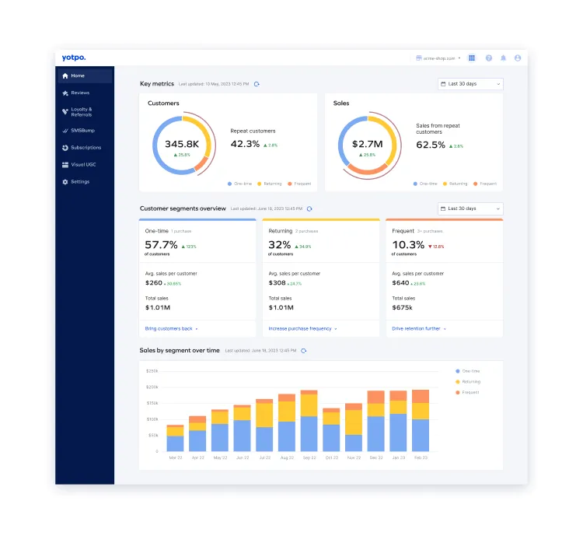Viewport: 583px width, 543px height.
Task: Click the Settings gear icon
Action: pos(65,181)
